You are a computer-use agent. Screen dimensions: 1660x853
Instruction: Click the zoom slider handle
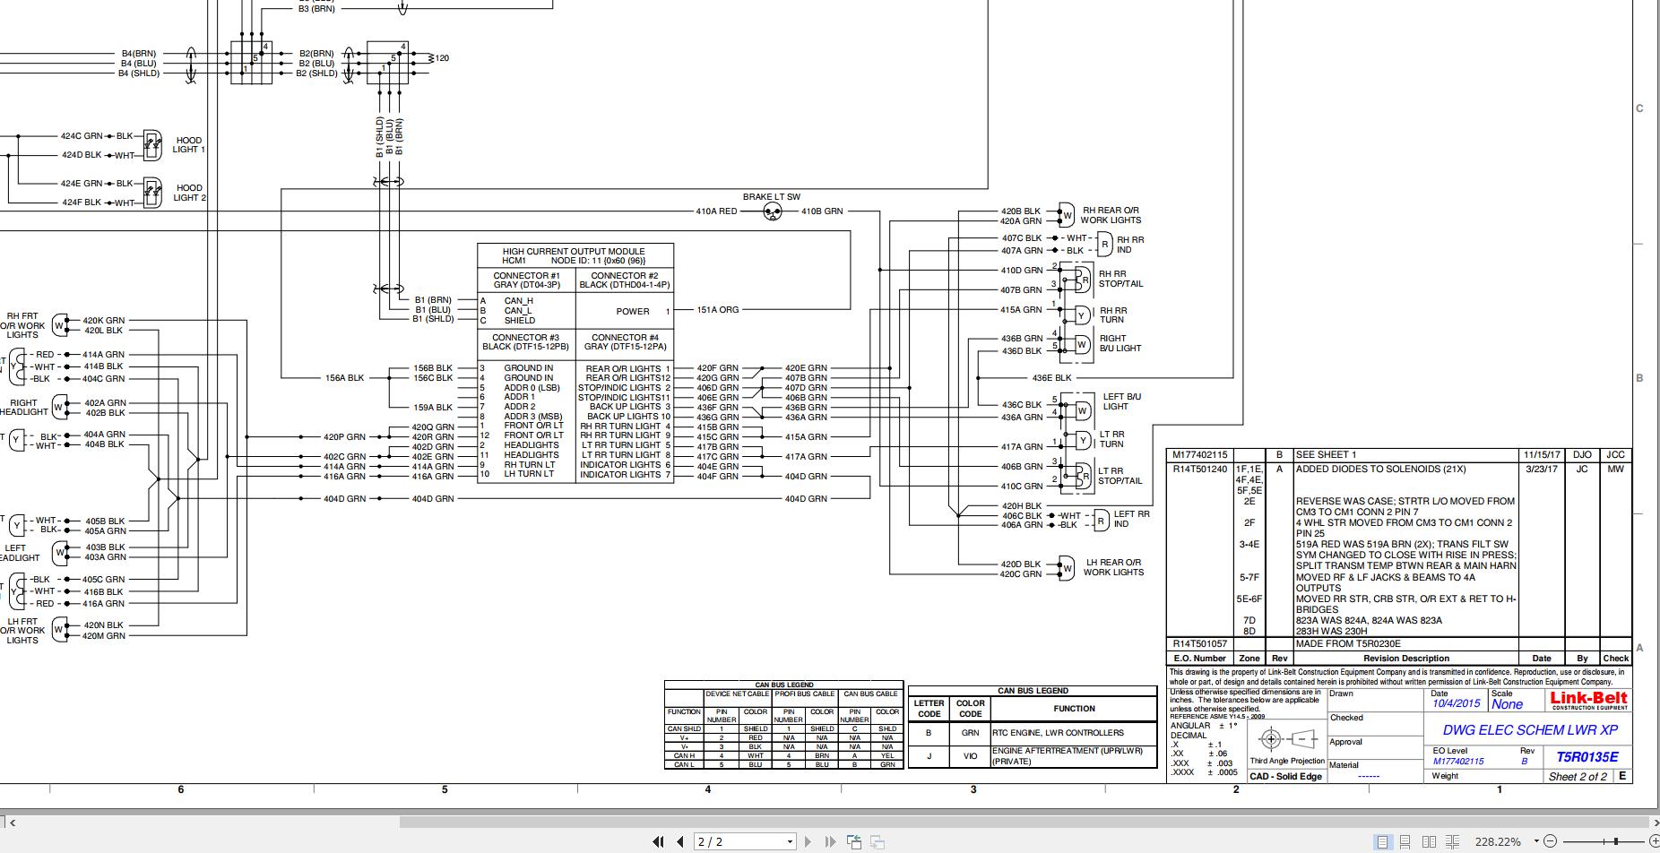click(x=1615, y=841)
